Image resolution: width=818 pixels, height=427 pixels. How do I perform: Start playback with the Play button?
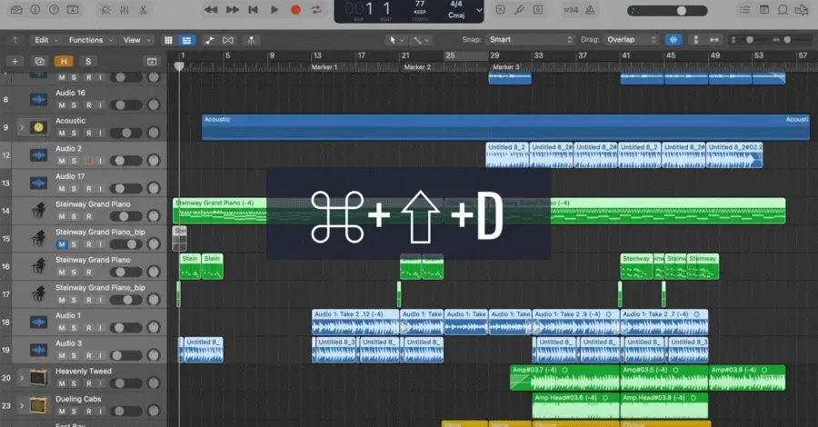coord(274,9)
